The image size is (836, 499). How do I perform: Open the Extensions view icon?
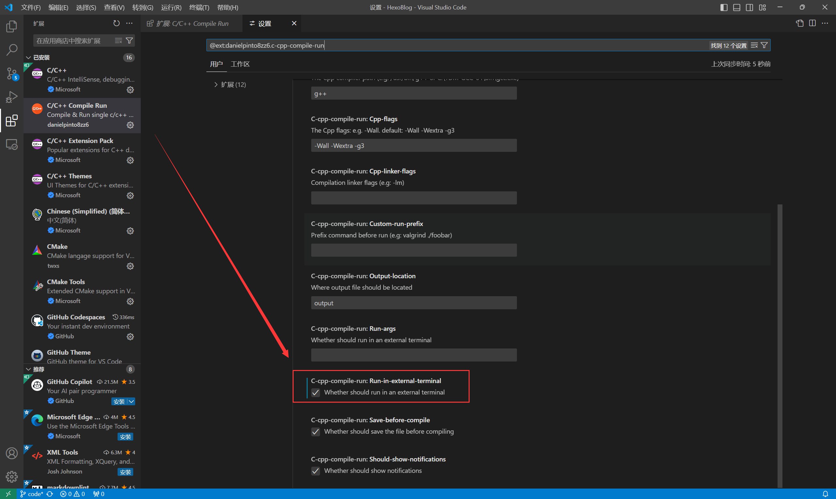[12, 121]
